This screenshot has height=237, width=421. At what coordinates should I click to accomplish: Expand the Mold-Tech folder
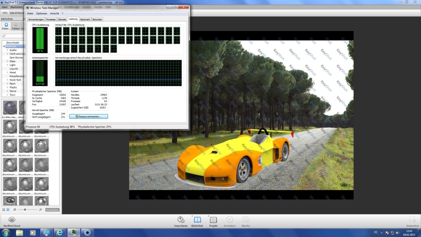pyautogui.click(x=7, y=80)
